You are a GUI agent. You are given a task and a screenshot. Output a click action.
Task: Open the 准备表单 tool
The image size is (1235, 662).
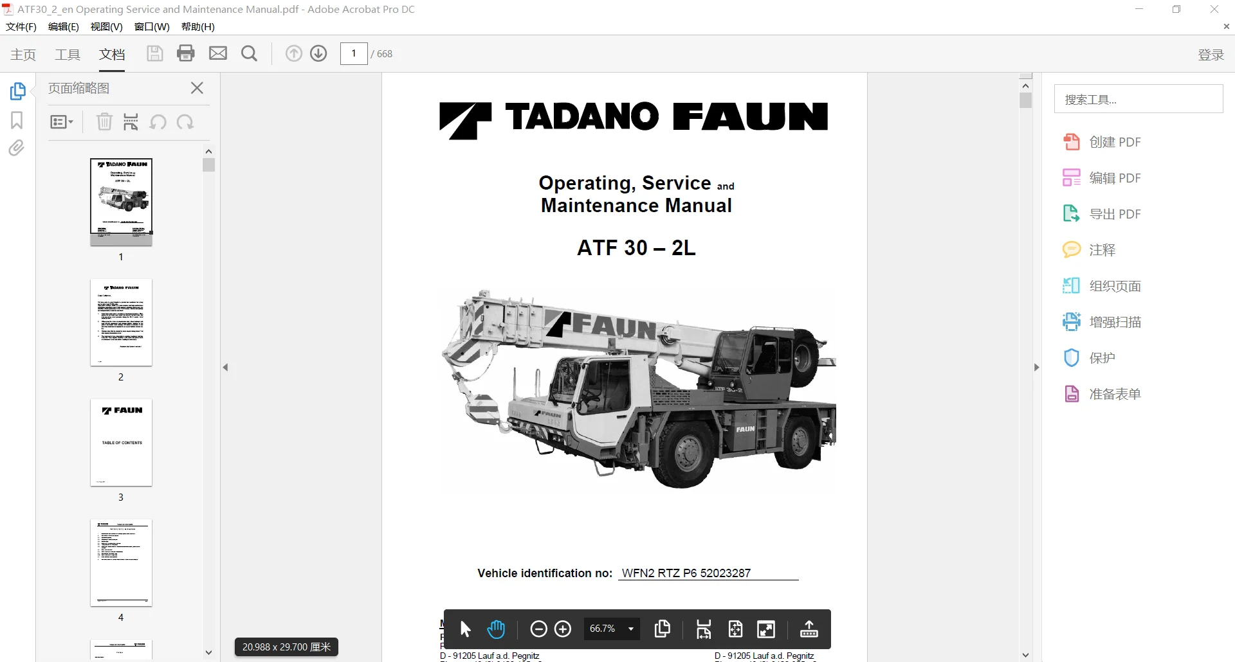point(1102,394)
